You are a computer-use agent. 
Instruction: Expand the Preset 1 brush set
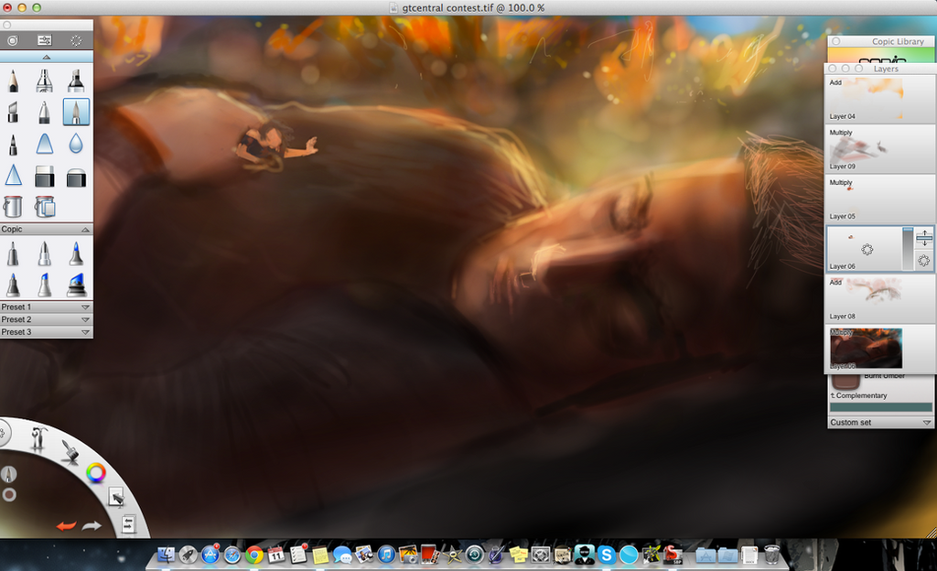pos(85,307)
